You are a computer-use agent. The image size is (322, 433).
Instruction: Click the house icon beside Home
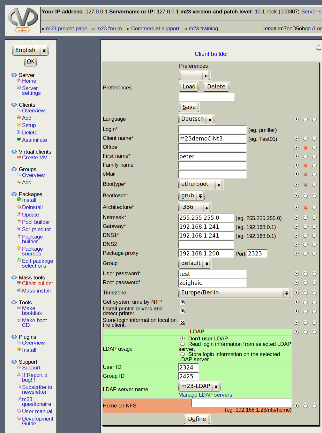click(19, 80)
